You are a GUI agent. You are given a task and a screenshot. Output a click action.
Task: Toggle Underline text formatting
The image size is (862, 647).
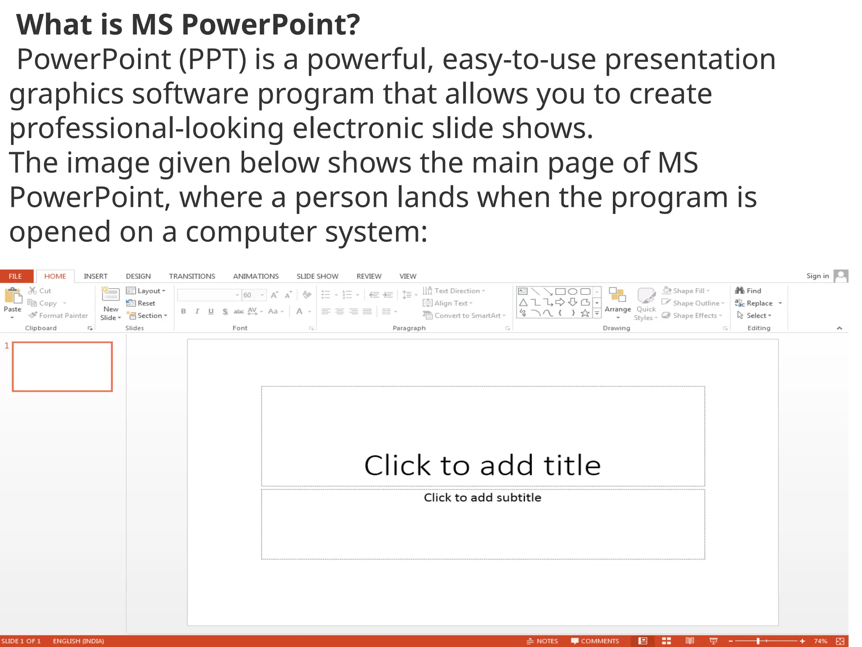tap(211, 311)
